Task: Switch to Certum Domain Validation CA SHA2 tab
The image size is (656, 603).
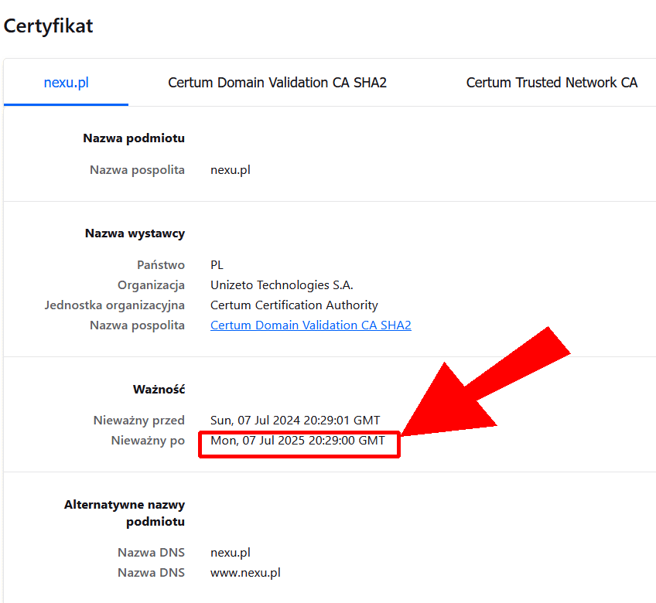Action: tap(277, 83)
